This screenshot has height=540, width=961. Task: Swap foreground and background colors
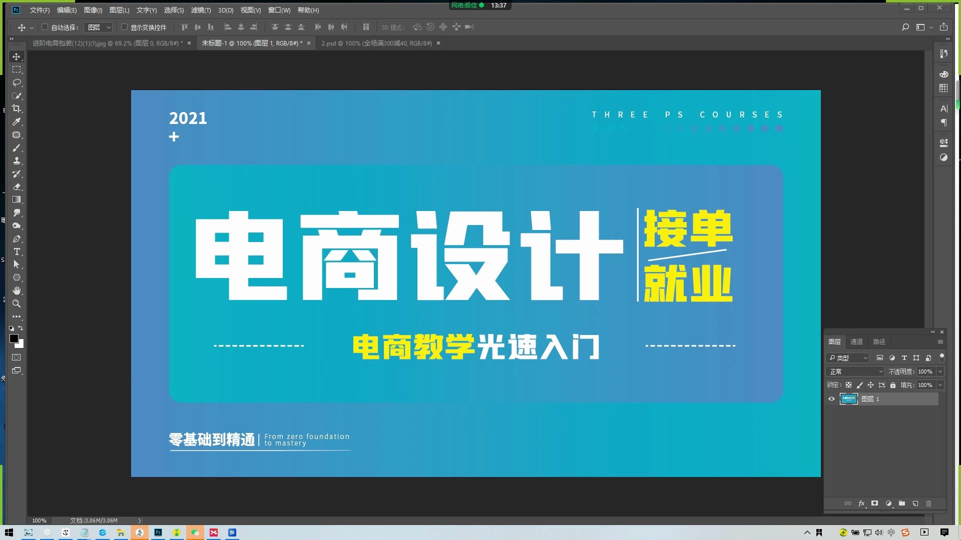pos(21,328)
